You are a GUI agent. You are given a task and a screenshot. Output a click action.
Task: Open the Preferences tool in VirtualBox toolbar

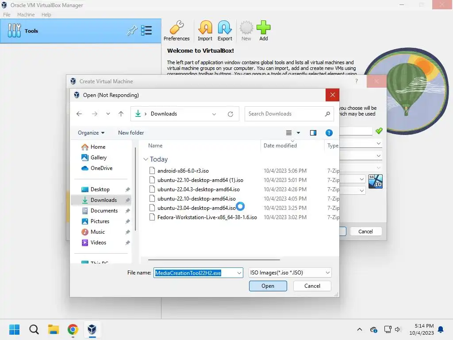pos(177,31)
